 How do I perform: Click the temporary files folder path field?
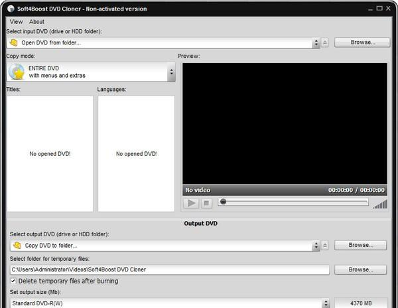click(x=168, y=269)
